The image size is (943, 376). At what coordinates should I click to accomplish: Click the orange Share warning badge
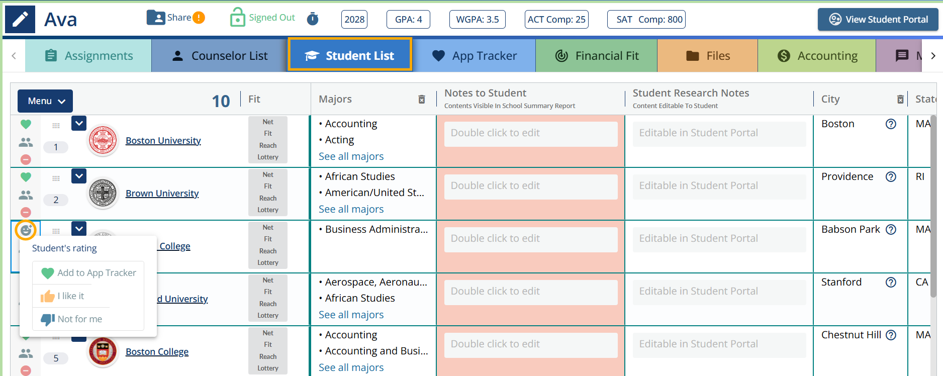point(199,18)
